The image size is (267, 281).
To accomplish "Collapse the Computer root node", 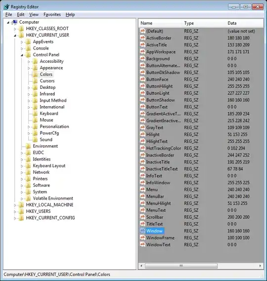I will tap(8, 23).
